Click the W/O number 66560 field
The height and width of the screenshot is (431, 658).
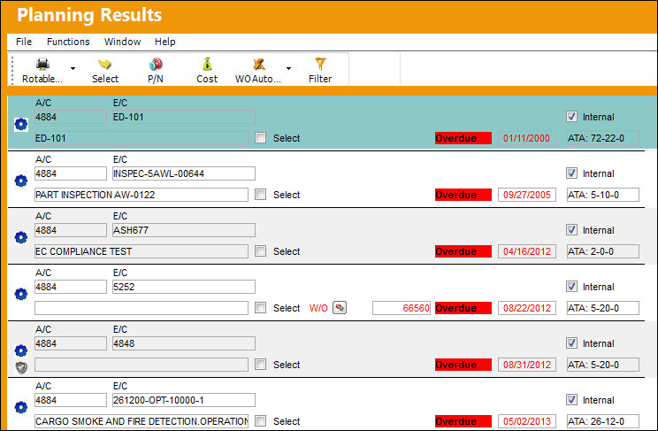(402, 308)
